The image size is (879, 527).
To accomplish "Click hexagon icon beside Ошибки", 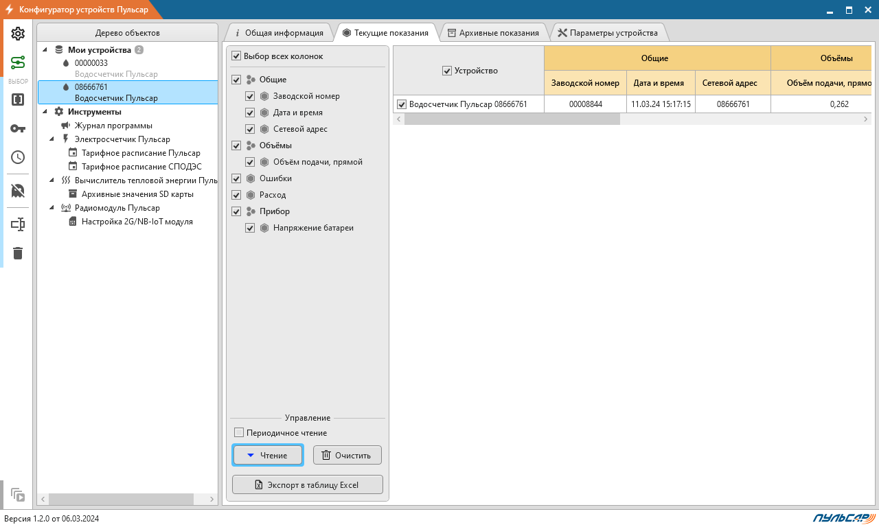I will coord(251,178).
